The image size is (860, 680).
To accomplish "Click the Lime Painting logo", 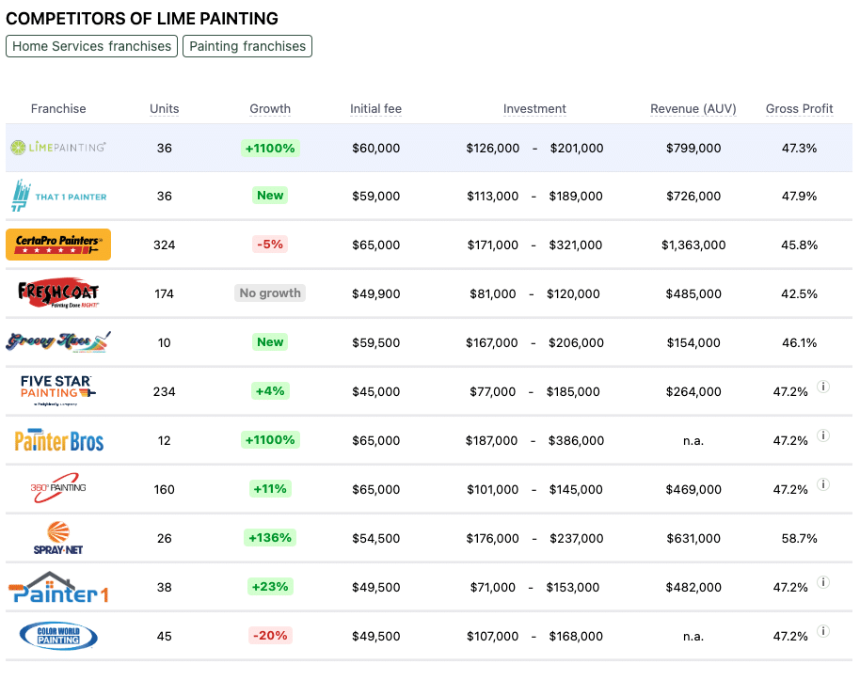I will coord(58,147).
